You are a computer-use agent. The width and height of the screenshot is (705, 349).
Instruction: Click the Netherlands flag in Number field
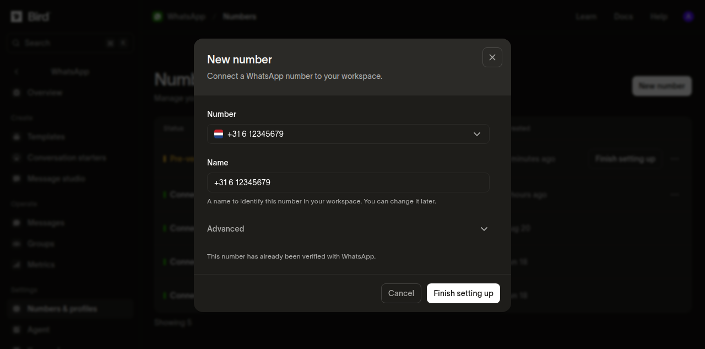pos(219,134)
